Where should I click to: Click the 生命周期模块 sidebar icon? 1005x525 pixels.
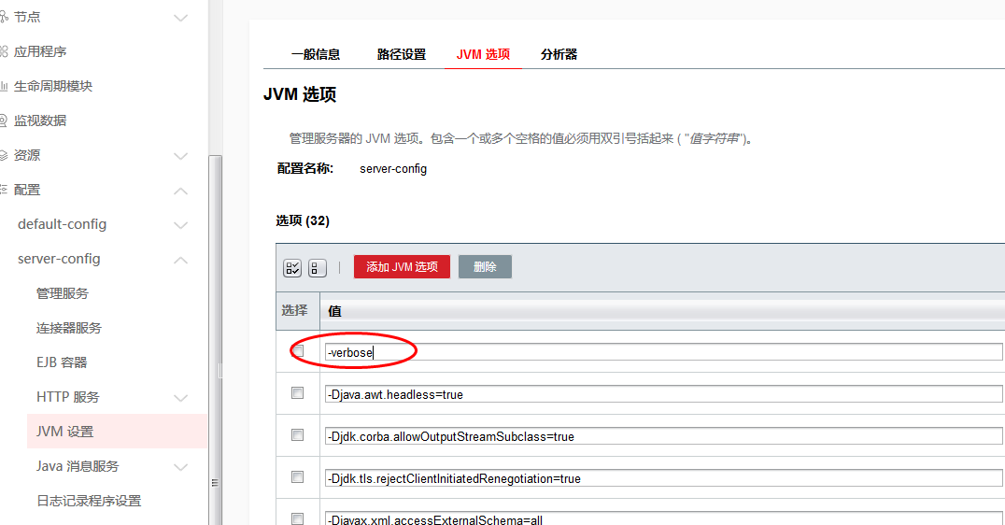click(x=4, y=86)
